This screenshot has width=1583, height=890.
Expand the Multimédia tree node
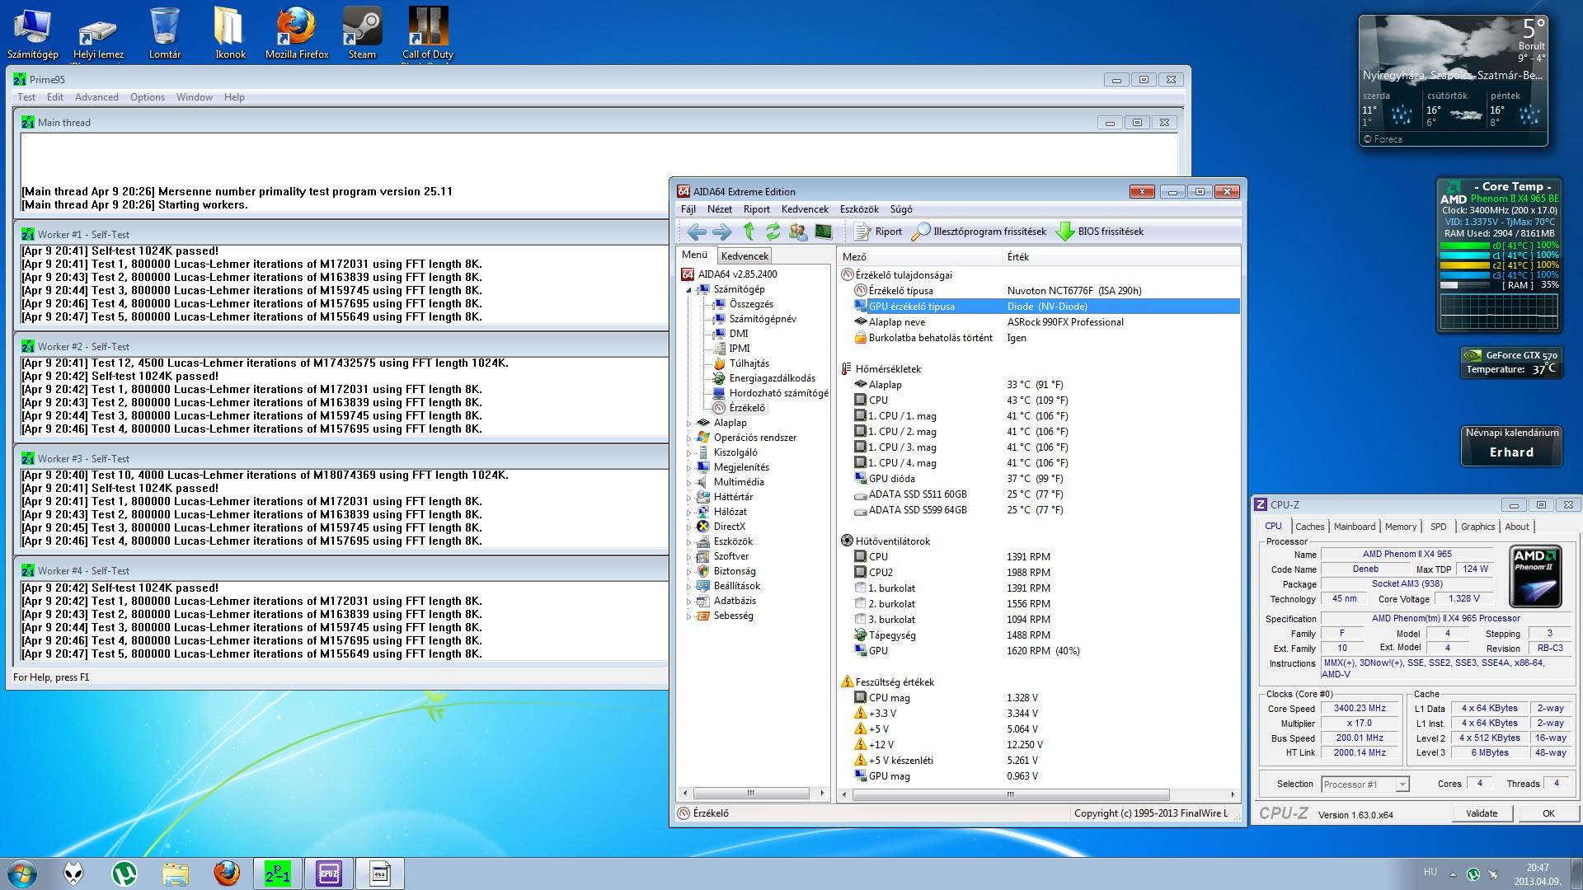[x=689, y=483]
